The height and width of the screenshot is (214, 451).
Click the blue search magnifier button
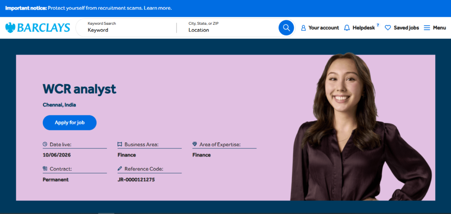[x=286, y=28]
